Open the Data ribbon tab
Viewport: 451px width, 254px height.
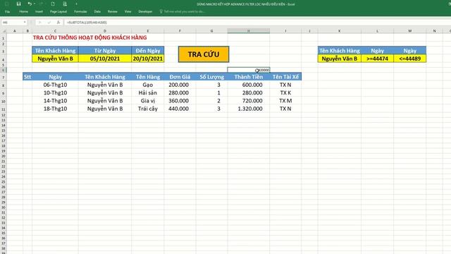[97, 11]
